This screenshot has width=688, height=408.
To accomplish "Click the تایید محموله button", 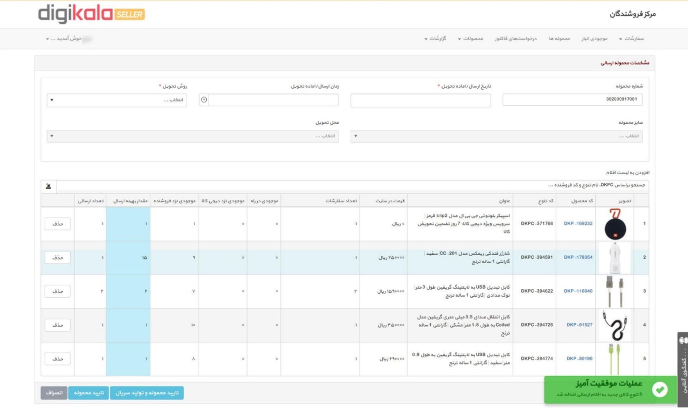I will (x=89, y=393).
